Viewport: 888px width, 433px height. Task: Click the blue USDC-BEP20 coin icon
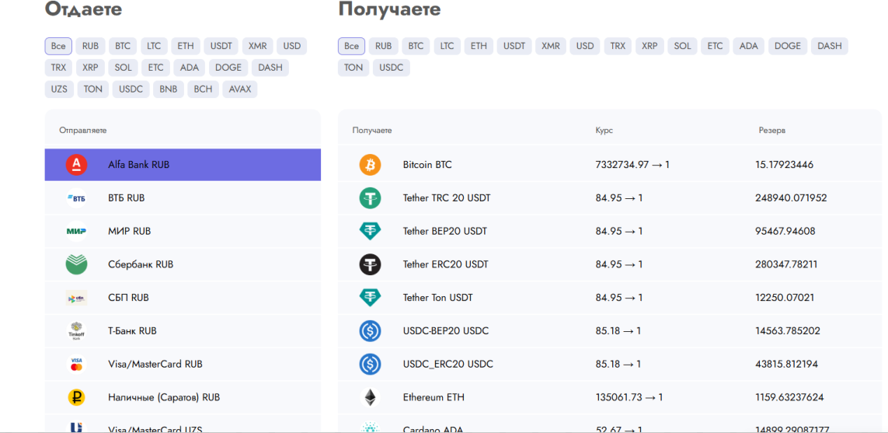370,331
